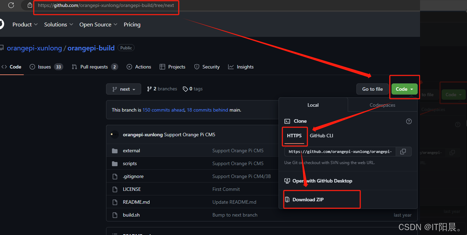Viewport: 467px width, 235px height.
Task: Click the clone URL text field
Action: (340, 152)
